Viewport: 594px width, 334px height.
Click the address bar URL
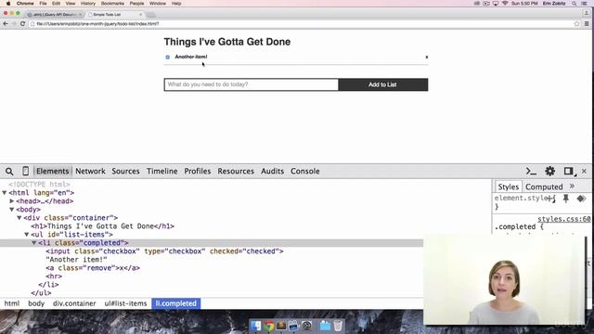[98, 23]
